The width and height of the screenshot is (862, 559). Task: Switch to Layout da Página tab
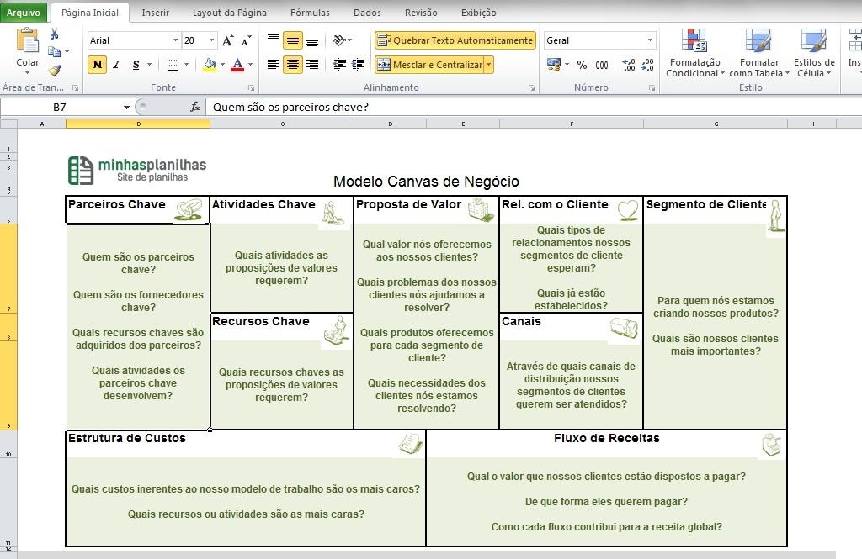(229, 12)
